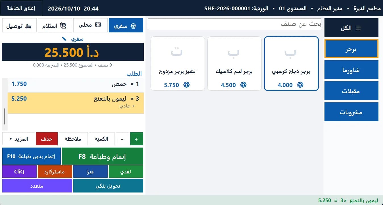
Task: Add برجر لحم كلاسيك to the order
Action: click(x=234, y=64)
